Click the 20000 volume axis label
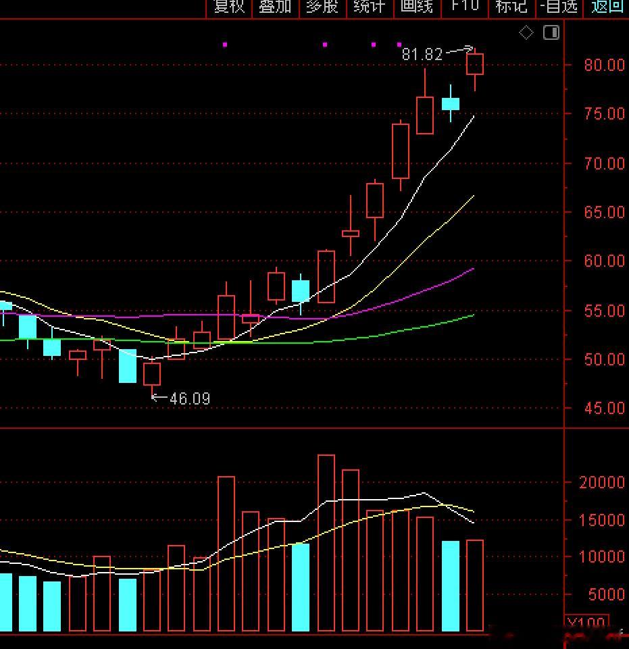The width and height of the screenshot is (629, 649). click(602, 482)
